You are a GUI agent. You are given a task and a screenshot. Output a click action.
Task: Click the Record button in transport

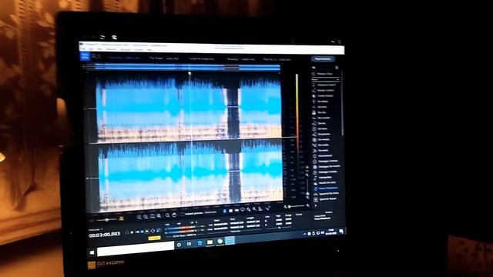pos(132,232)
